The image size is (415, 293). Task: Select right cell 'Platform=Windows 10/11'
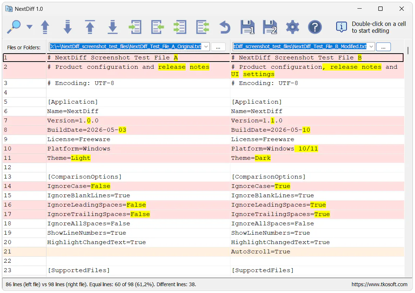(x=317, y=149)
